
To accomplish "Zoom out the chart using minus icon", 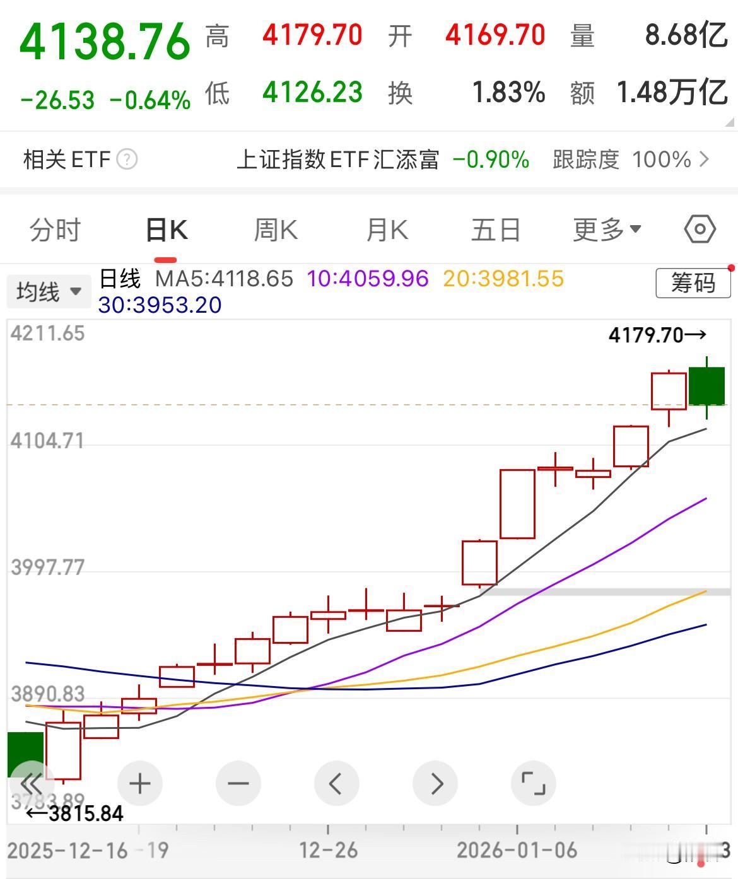I will click(237, 783).
